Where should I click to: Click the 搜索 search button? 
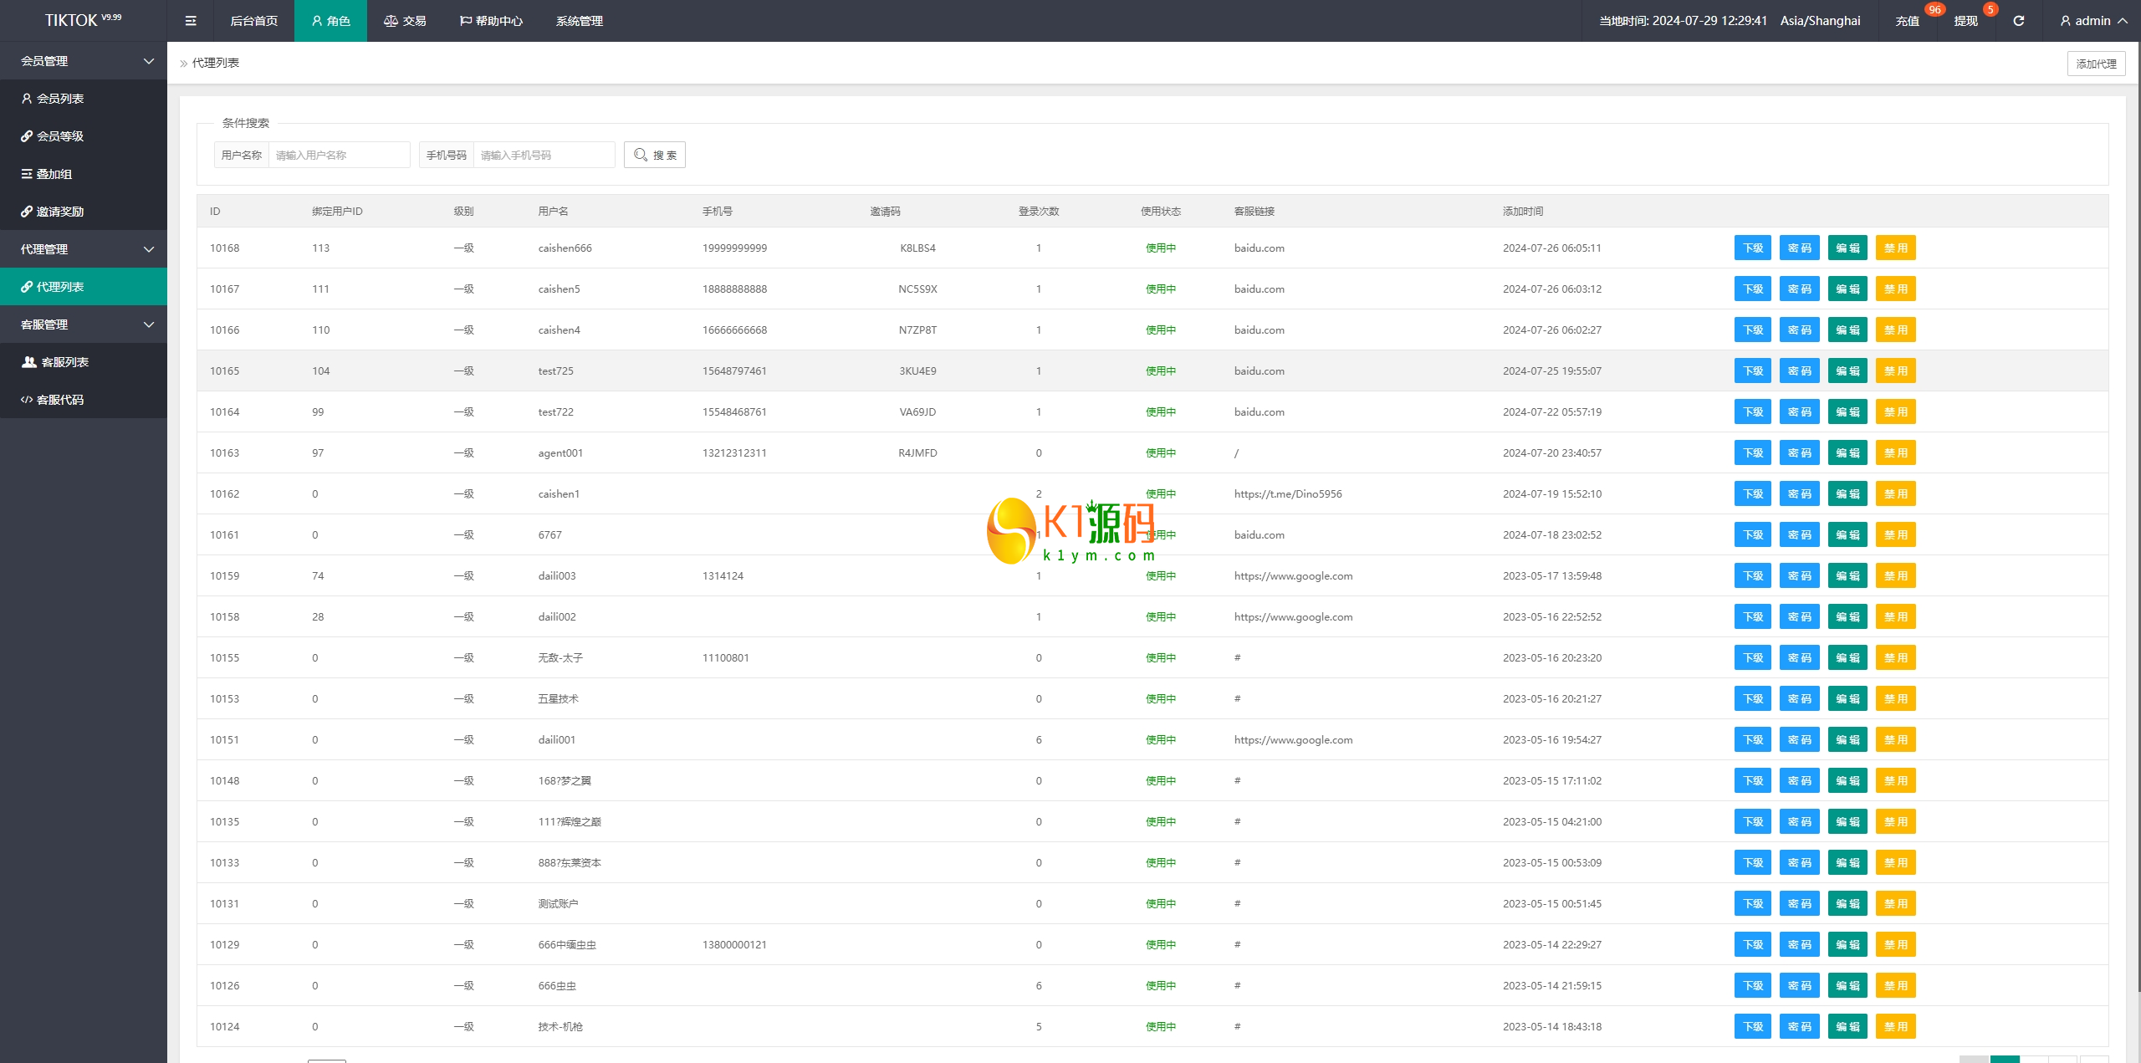655,155
